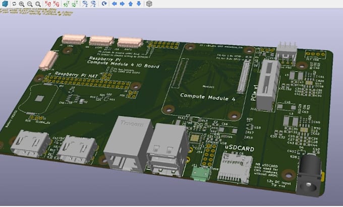Zoom in using the magnifier plus icon
The width and height of the screenshot is (343, 207).
[21, 4]
